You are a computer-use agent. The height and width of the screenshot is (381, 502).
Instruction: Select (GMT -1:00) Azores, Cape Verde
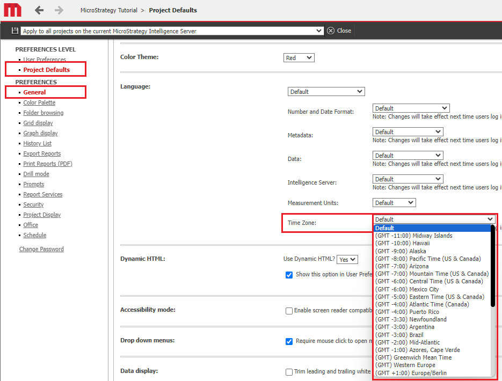pos(432,350)
